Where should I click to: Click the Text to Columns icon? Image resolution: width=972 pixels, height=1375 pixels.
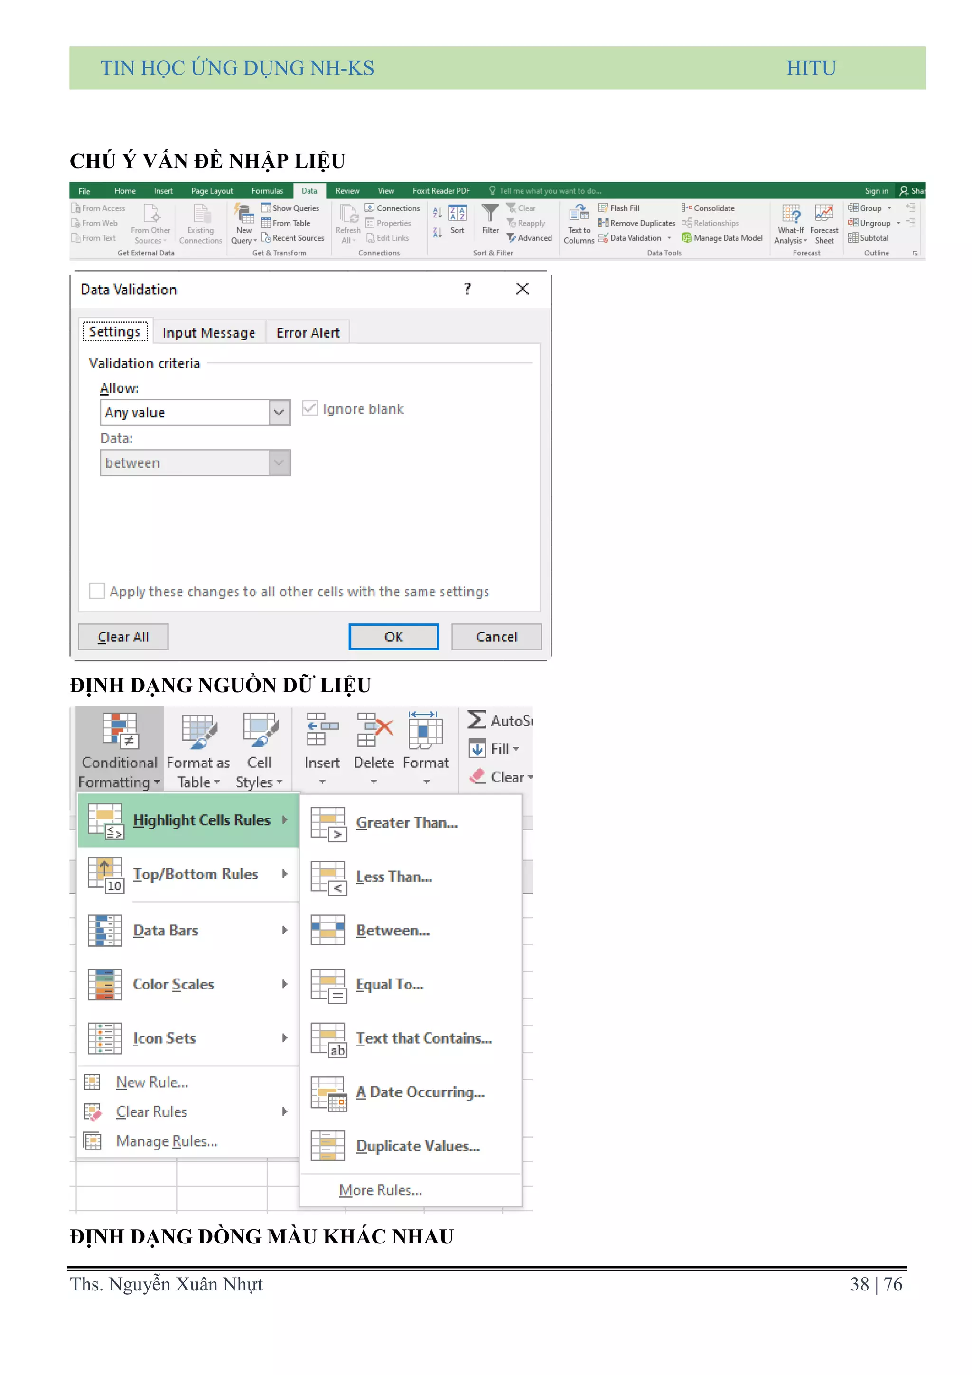tap(579, 213)
